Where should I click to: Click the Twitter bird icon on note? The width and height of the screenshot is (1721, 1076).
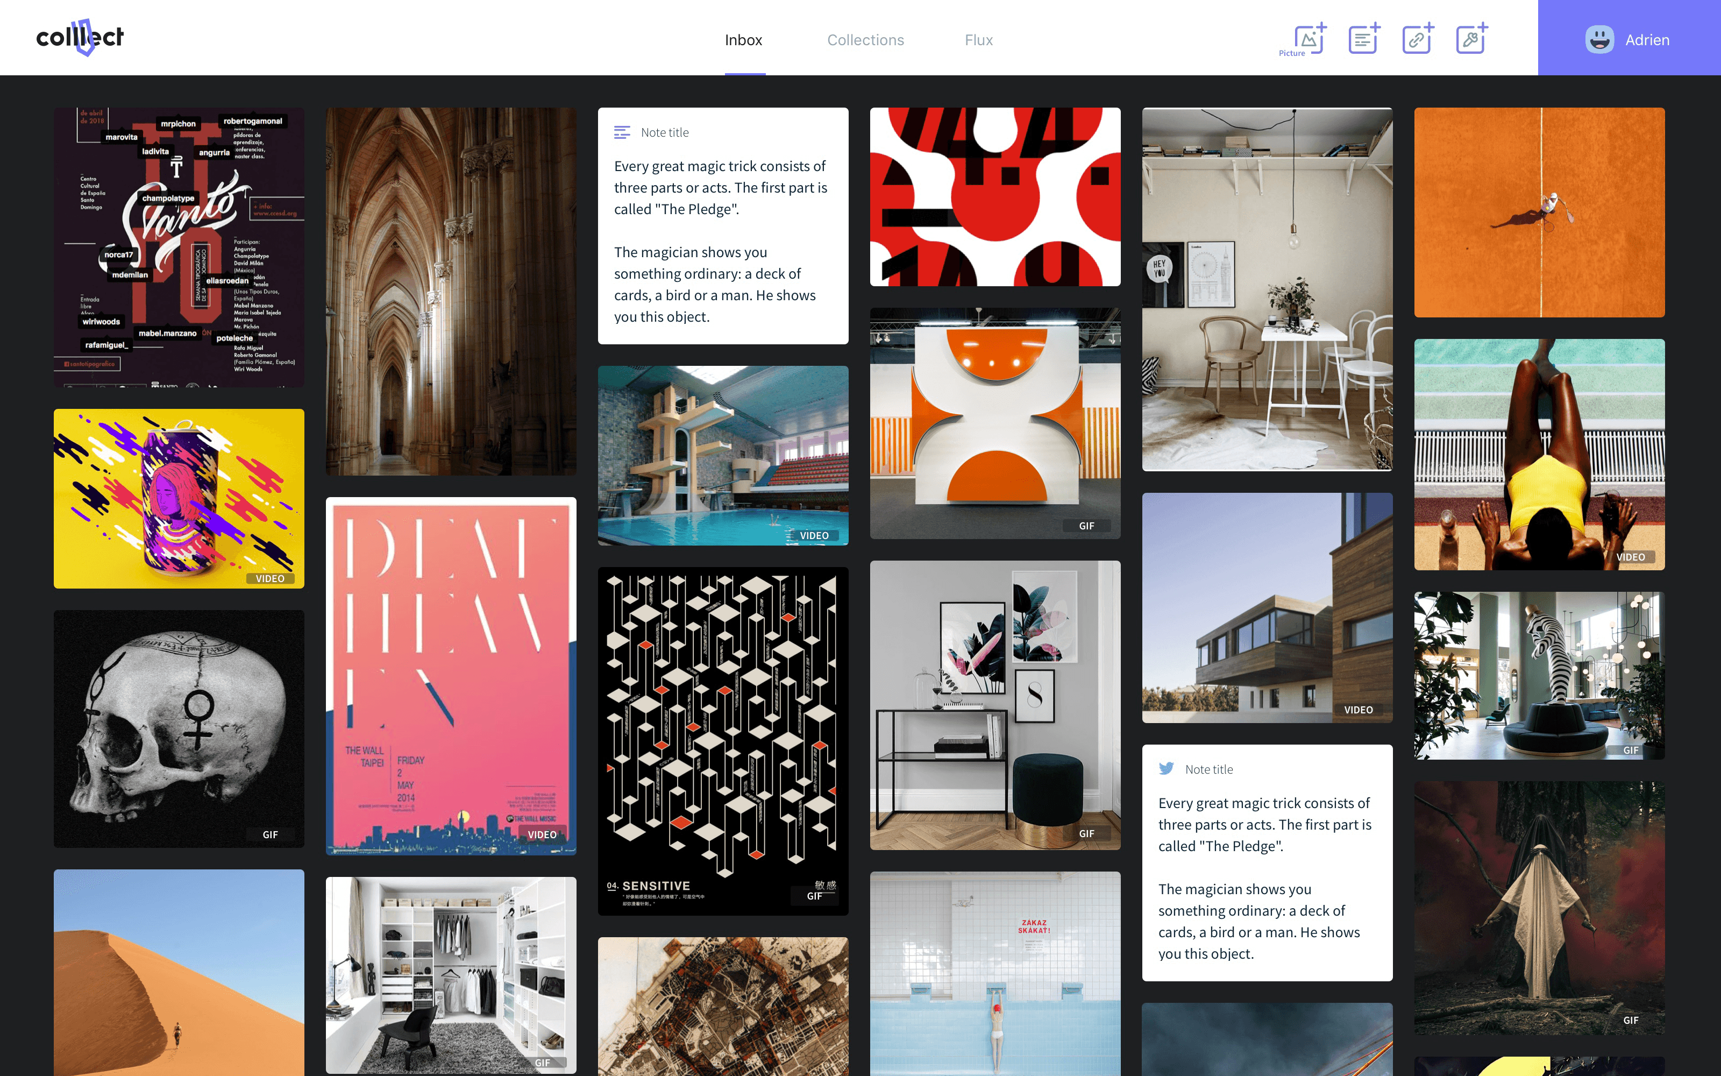(x=1167, y=769)
